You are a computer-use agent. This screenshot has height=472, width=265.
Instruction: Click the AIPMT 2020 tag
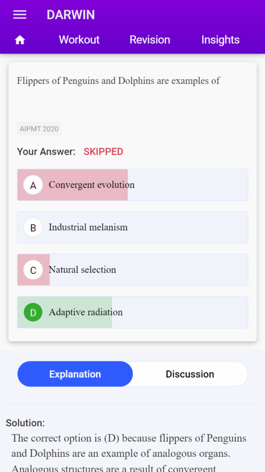coord(40,129)
